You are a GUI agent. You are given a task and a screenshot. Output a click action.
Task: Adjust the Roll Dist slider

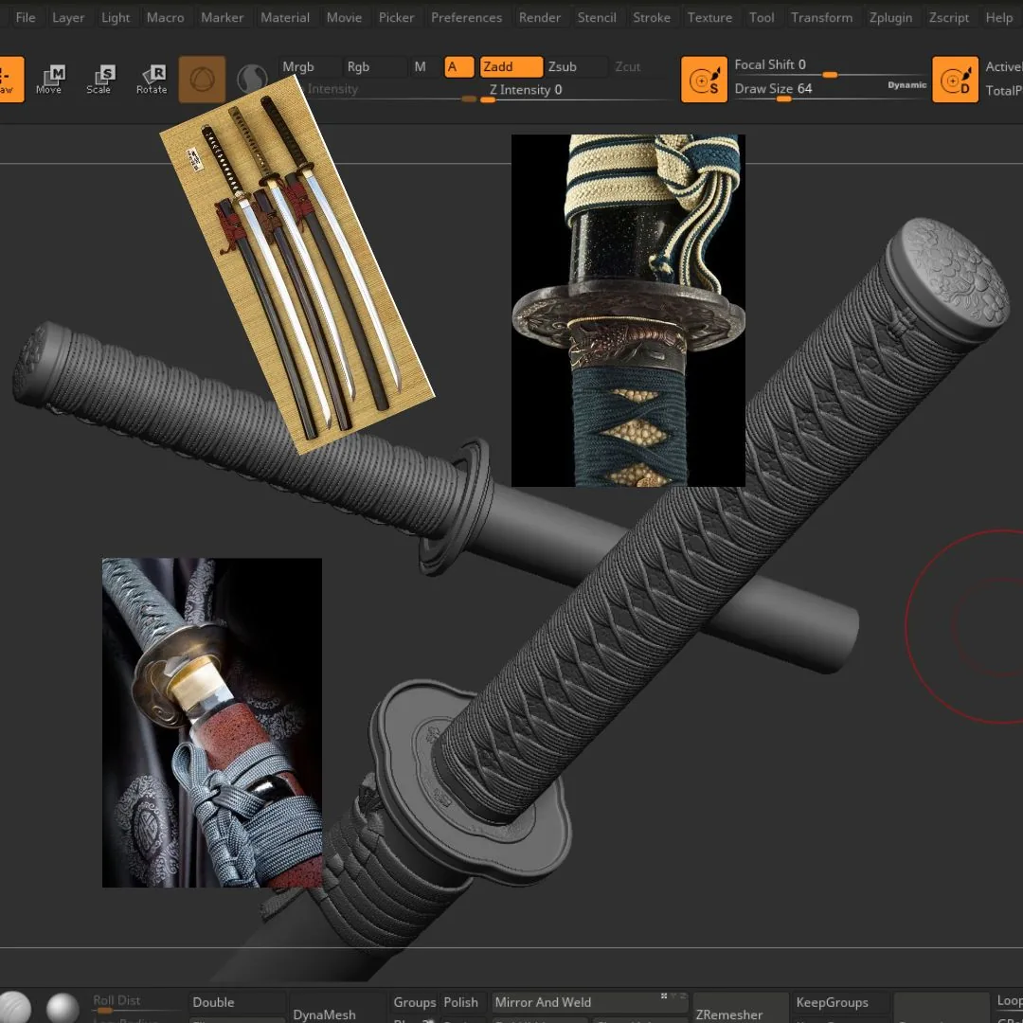click(x=137, y=1003)
